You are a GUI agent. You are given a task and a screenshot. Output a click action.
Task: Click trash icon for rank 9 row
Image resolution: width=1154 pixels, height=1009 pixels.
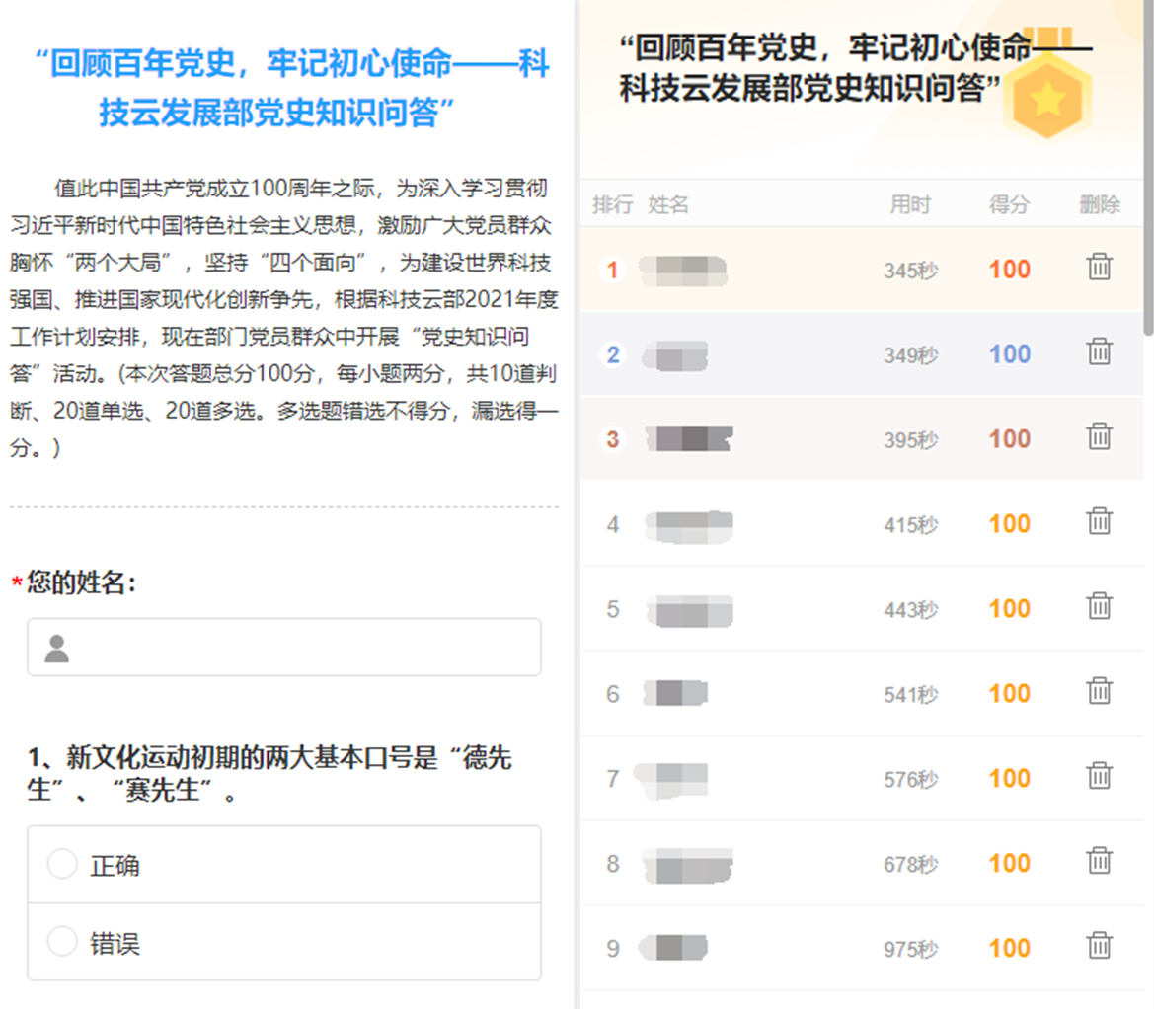click(x=1099, y=947)
